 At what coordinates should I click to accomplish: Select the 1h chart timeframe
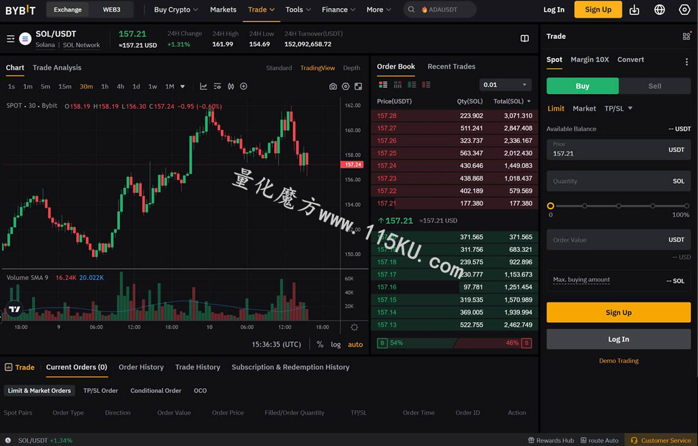[104, 86]
